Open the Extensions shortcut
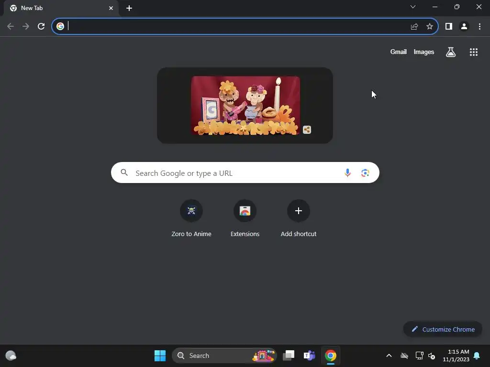Image resolution: width=490 pixels, height=367 pixels. point(245,218)
